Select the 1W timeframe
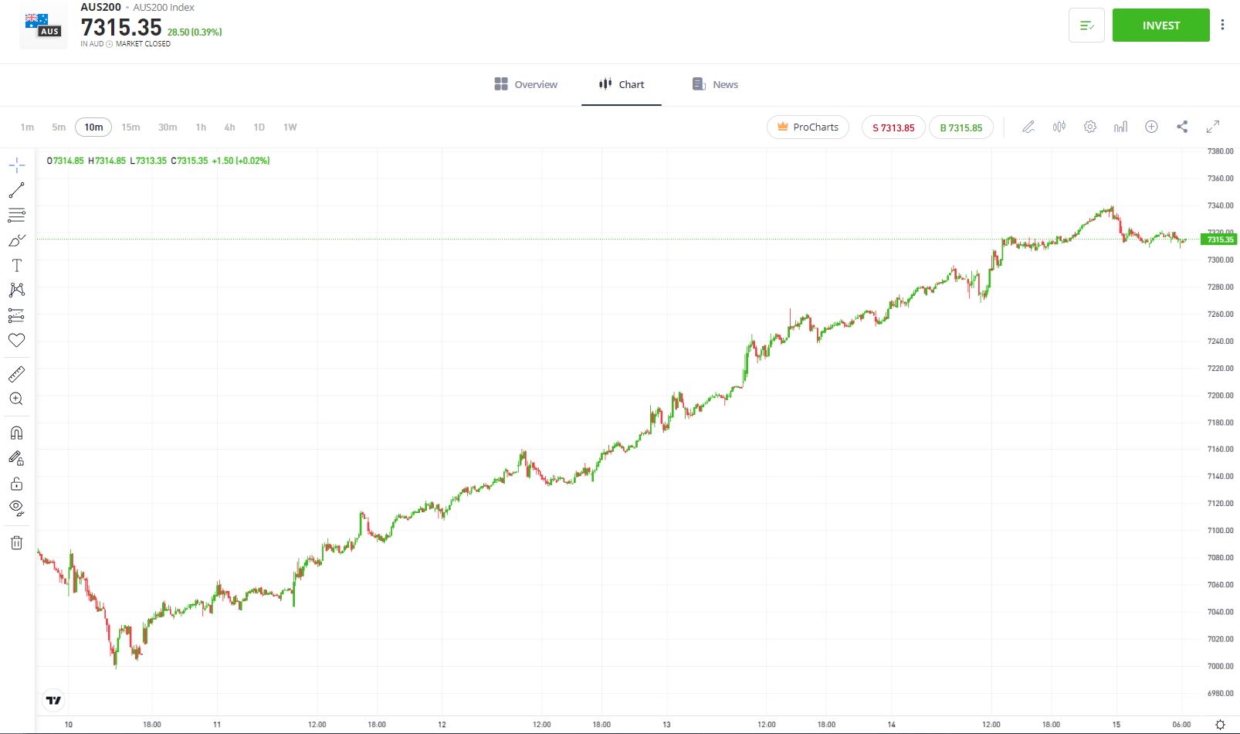1240x734 pixels. tap(290, 127)
